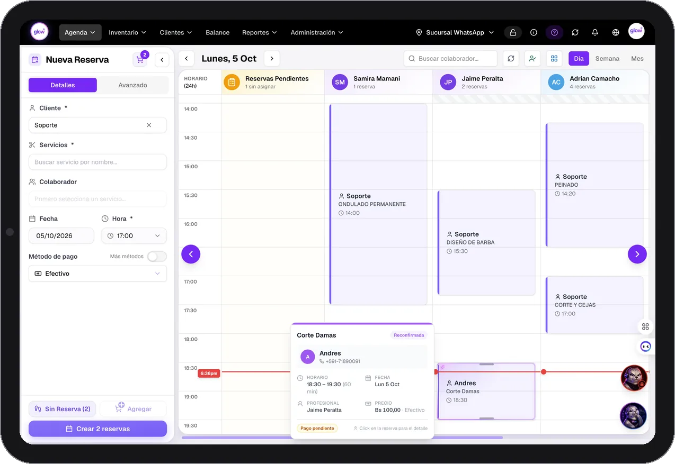Open the info circle icon
Image resolution: width=675 pixels, height=464 pixels.
pyautogui.click(x=534, y=32)
